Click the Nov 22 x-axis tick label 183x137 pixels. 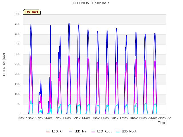pos(166,118)
